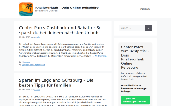171x106 pixels.
Task: Click Schreibe einen Kommentar link
Action: [33, 65]
